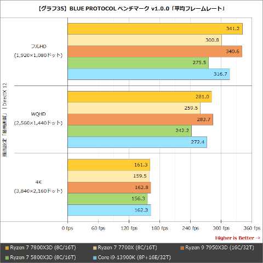Click the WQHD bar with value 242.2
The width and height of the screenshot is (263, 263).
pyautogui.click(x=129, y=131)
